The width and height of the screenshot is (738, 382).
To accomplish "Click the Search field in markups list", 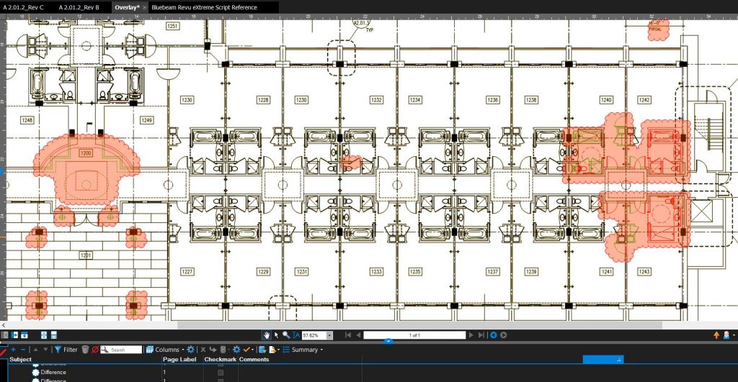I will tap(121, 350).
